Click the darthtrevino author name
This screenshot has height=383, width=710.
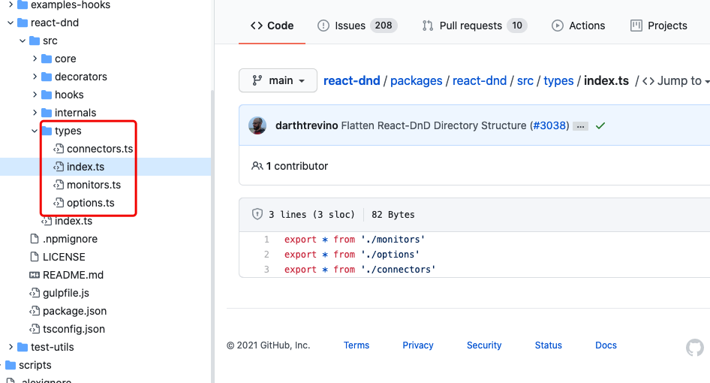(306, 125)
